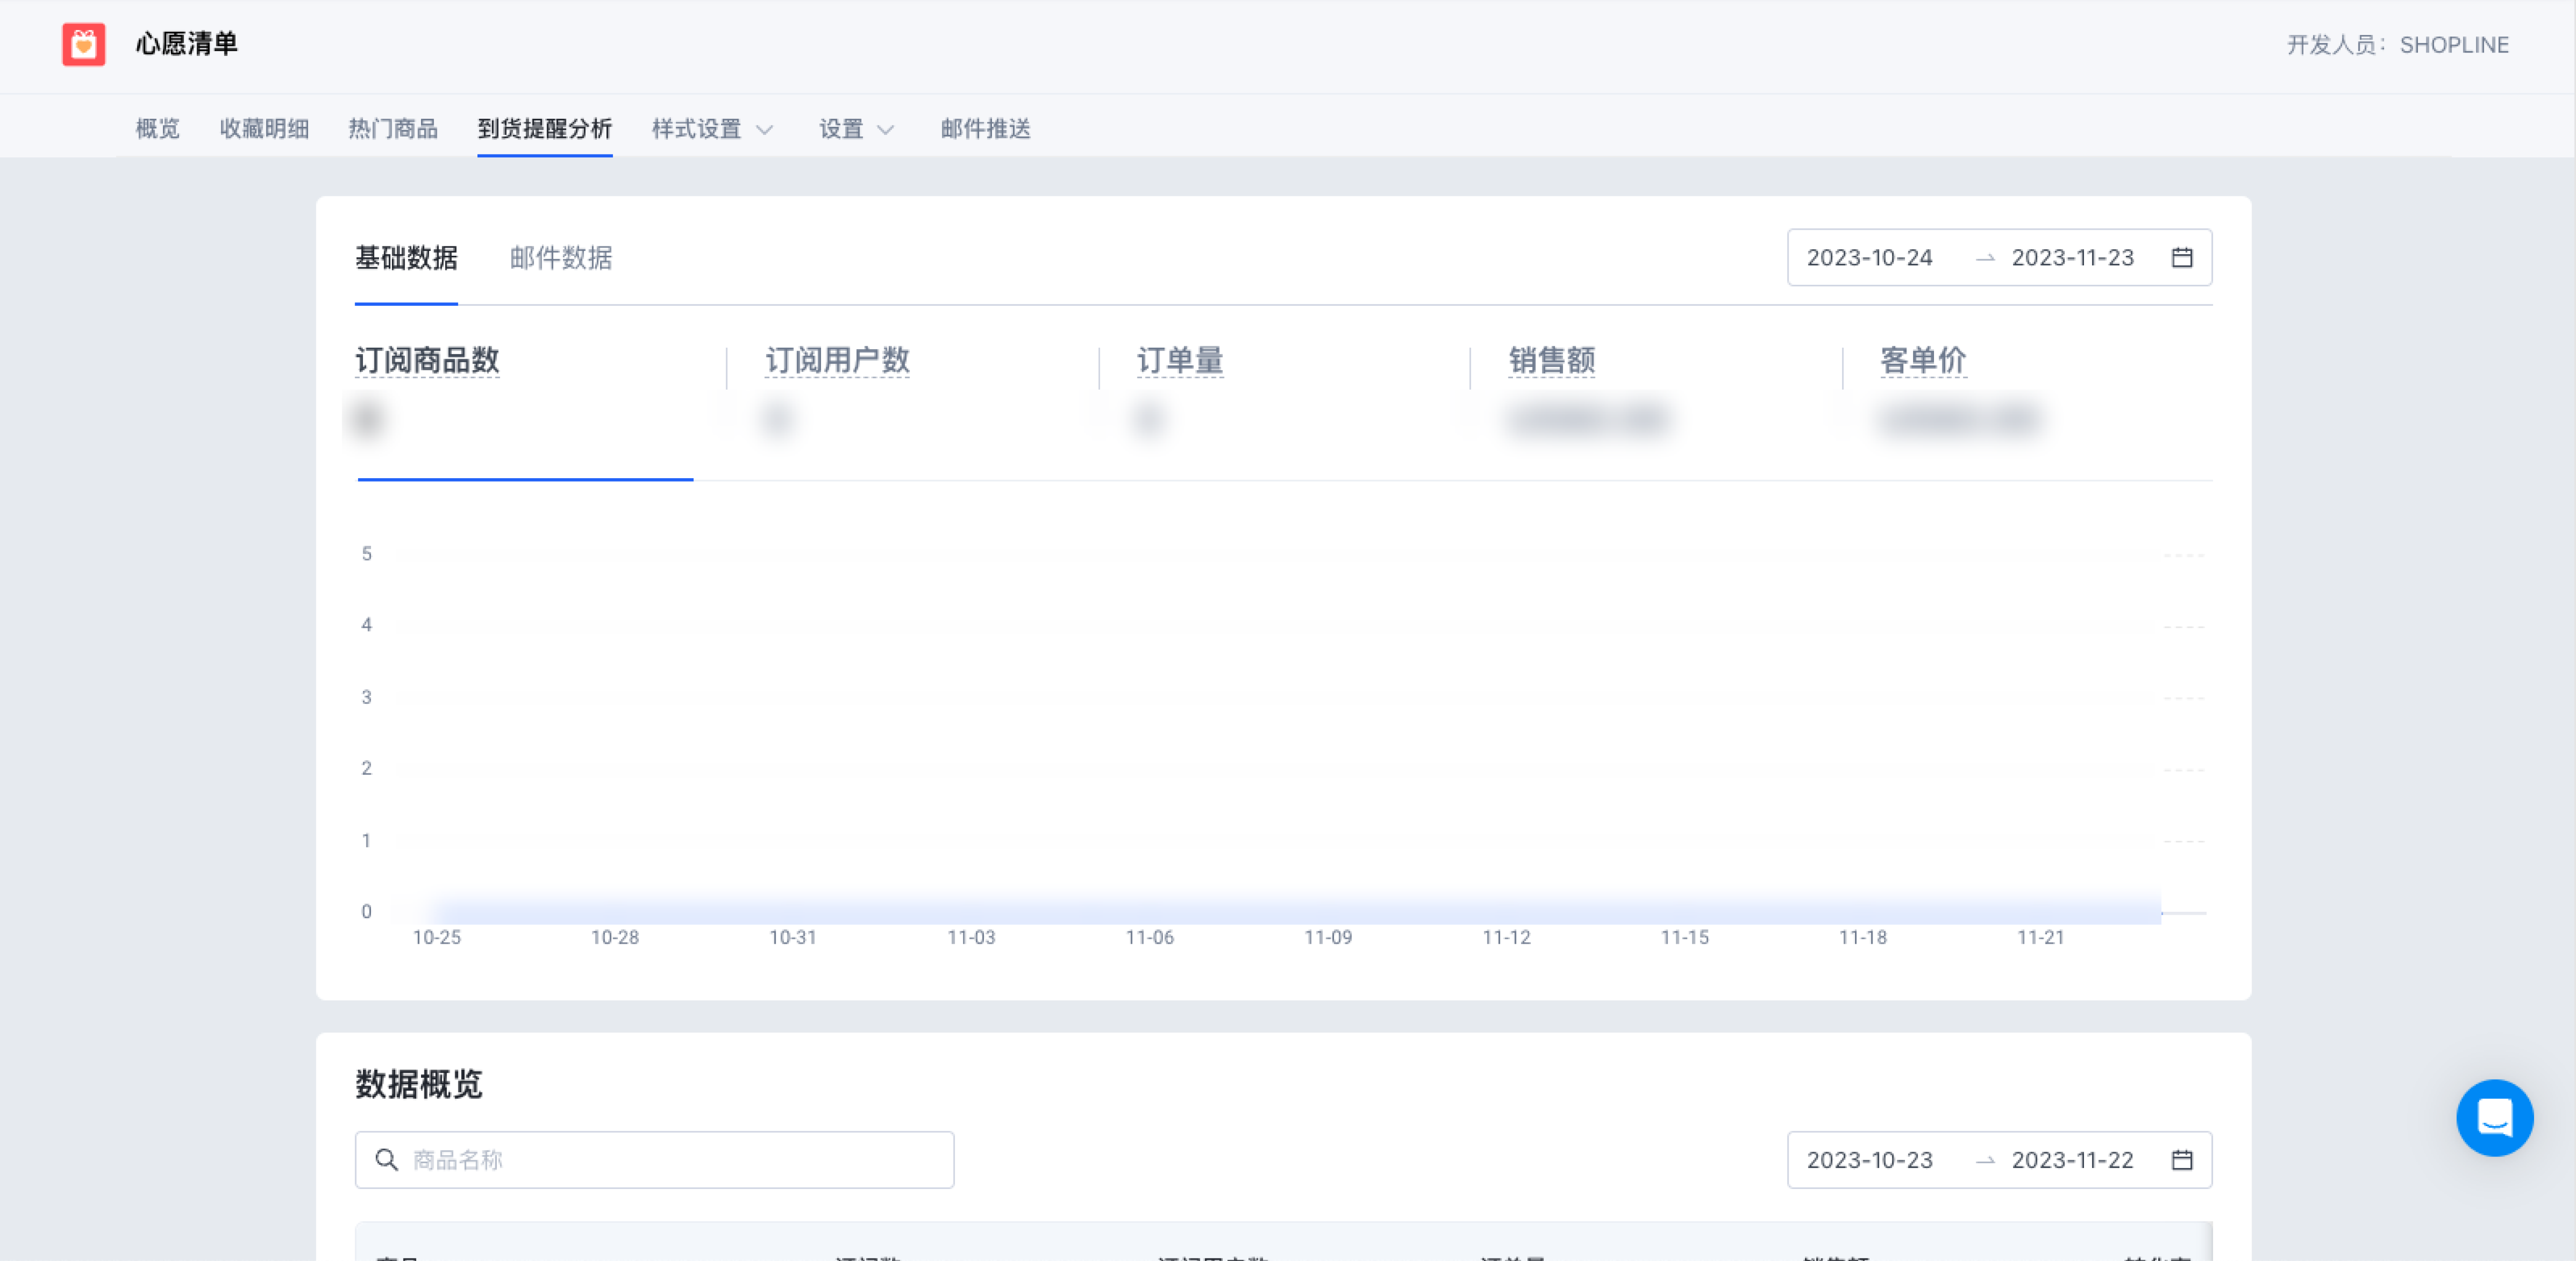Image resolution: width=2576 pixels, height=1261 pixels.
Task: Click the 11-06 x-axis label
Action: 1150,937
